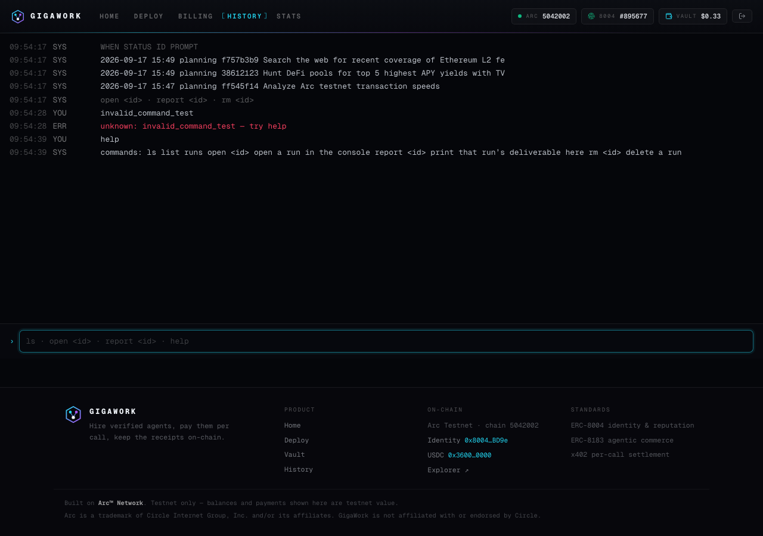The height and width of the screenshot is (536, 763).
Task: Follow the footer Home link under Product
Action: tap(293, 426)
